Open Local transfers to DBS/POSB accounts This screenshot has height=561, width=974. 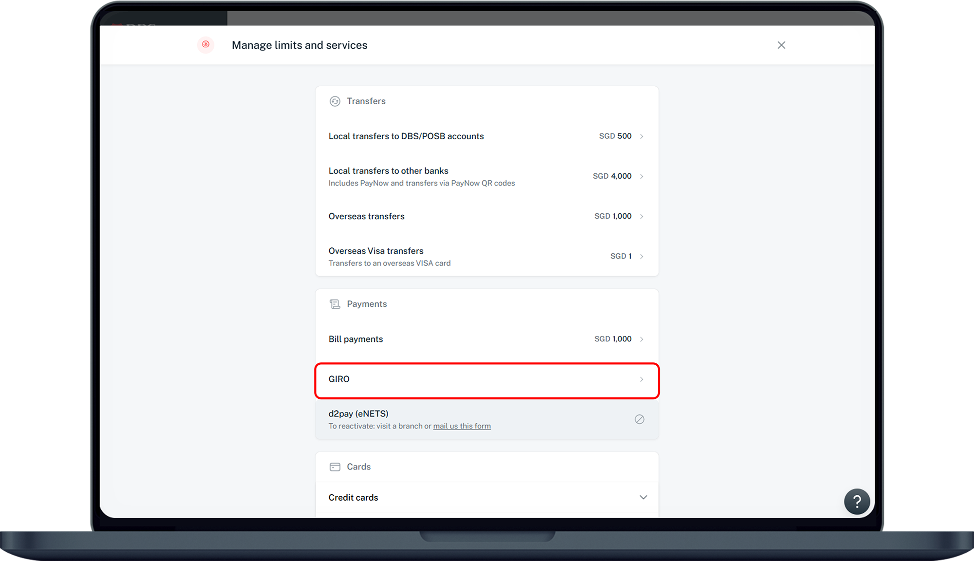[x=406, y=136]
